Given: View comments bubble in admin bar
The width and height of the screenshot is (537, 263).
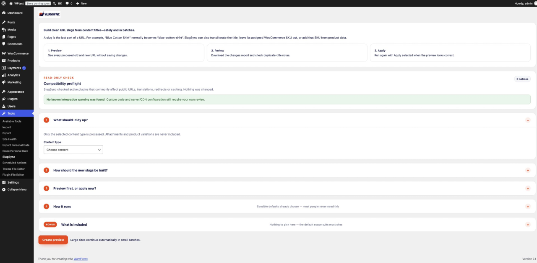Looking at the screenshot, I should pyautogui.click(x=69, y=3).
